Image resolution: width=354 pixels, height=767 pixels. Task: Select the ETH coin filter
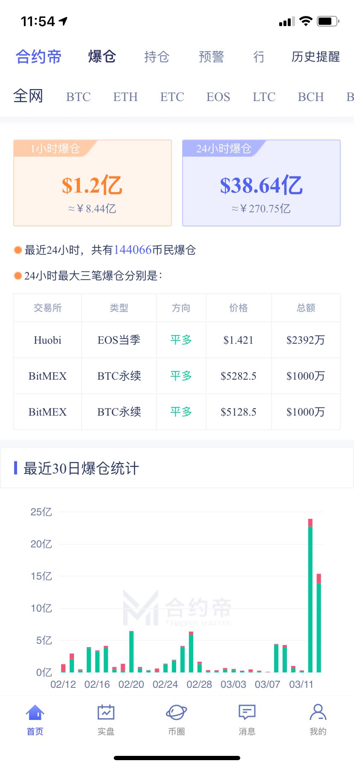pyautogui.click(x=125, y=97)
